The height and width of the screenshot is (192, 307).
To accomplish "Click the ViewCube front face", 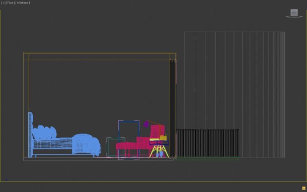I will tap(294, 13).
